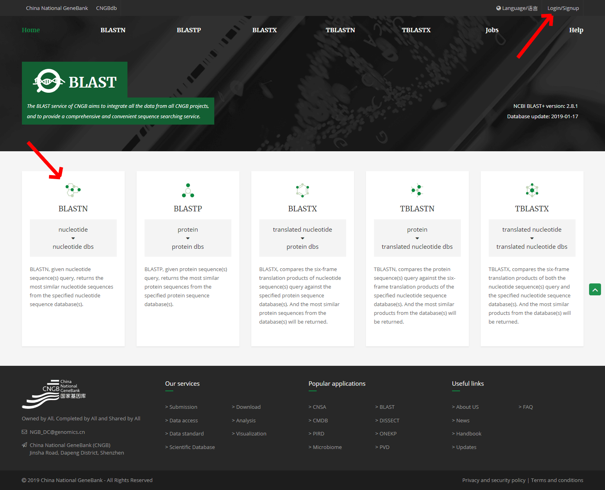Open BLASTN in the navigation bar
This screenshot has width=605, height=490.
(113, 30)
